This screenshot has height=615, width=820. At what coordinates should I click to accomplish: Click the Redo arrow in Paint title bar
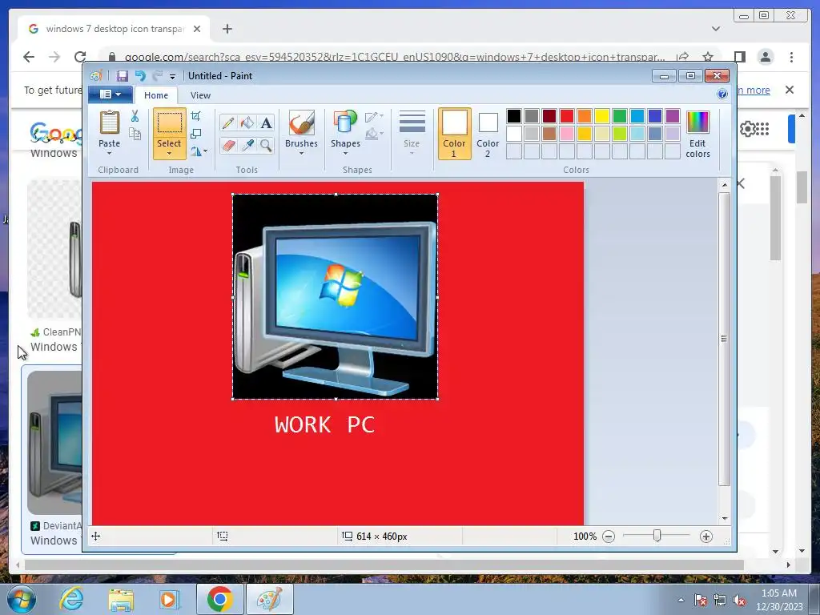pos(158,76)
